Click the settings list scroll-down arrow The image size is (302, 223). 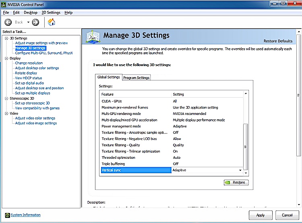pyautogui.click(x=246, y=173)
